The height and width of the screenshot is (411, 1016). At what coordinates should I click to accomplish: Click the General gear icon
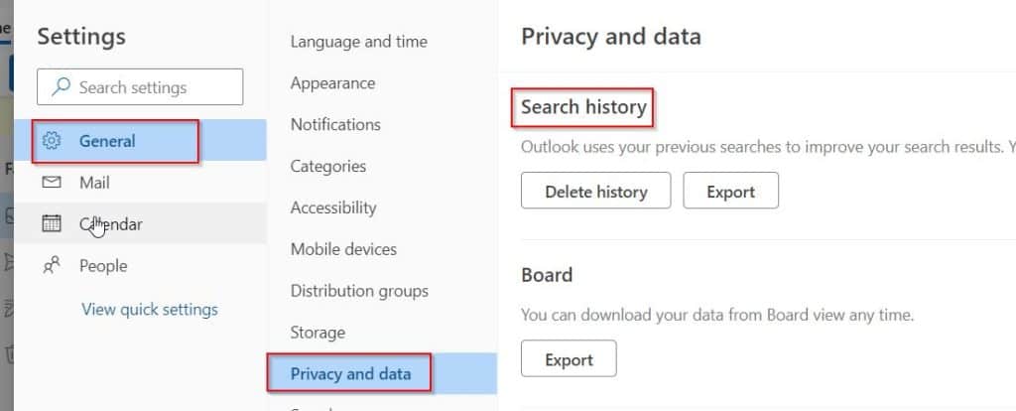click(x=52, y=141)
